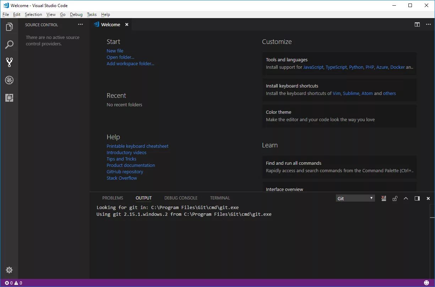Viewport: 435px width, 287px height.
Task: Click Add workspace folder... link
Action: [130, 63]
